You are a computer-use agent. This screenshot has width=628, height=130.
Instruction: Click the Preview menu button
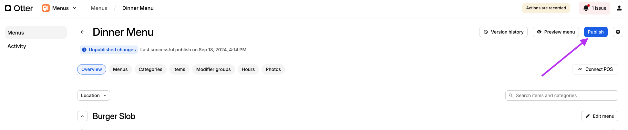pos(555,32)
